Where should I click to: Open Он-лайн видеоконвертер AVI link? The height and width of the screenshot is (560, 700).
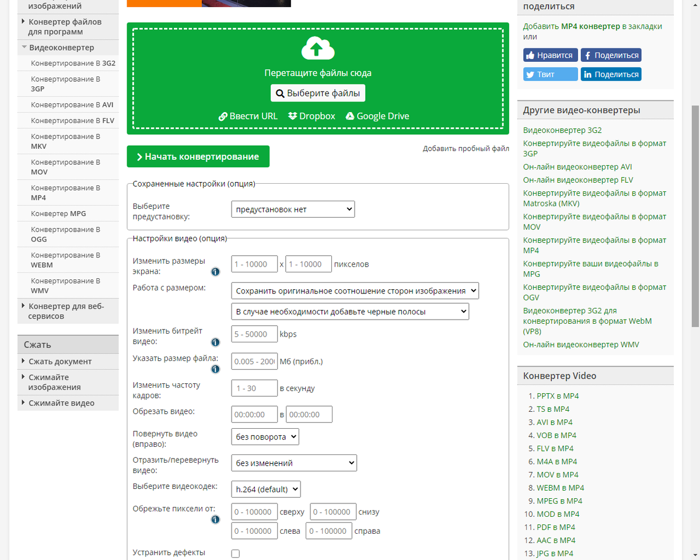tap(577, 167)
